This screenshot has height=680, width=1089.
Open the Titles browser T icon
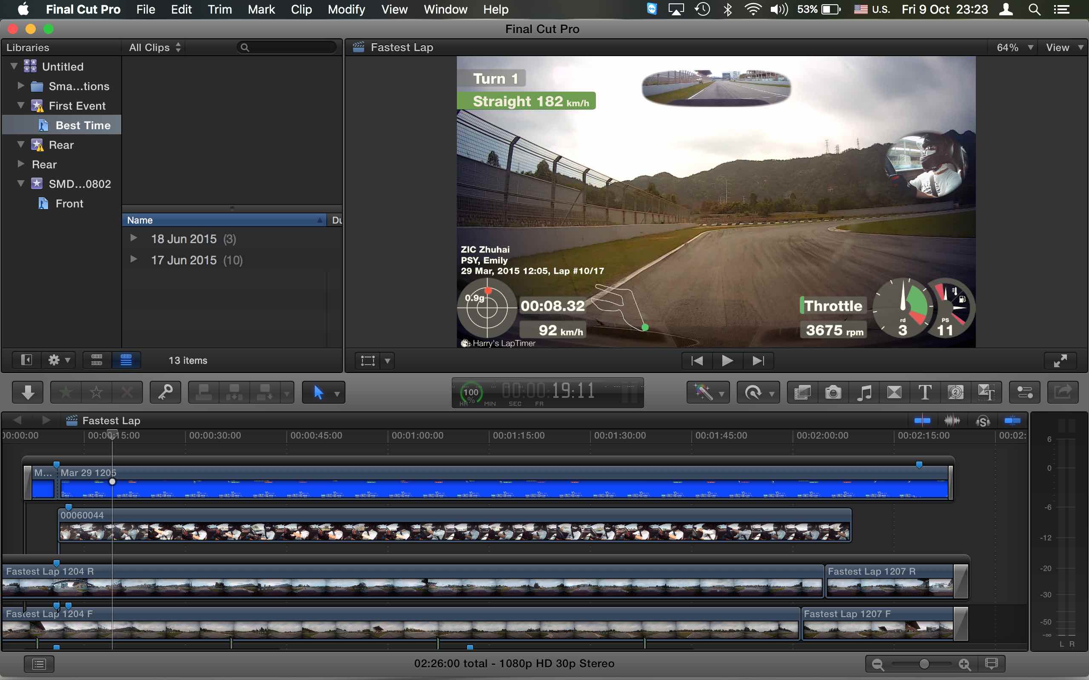[x=925, y=392]
